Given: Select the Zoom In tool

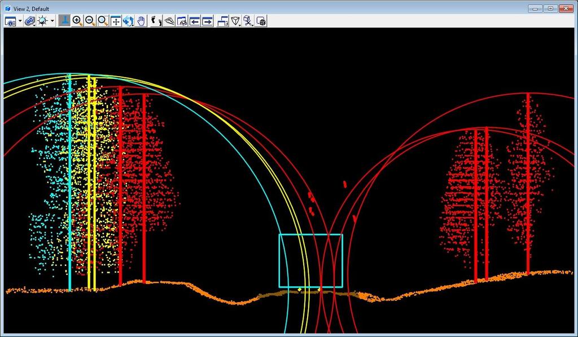Looking at the screenshot, I should pos(77,21).
